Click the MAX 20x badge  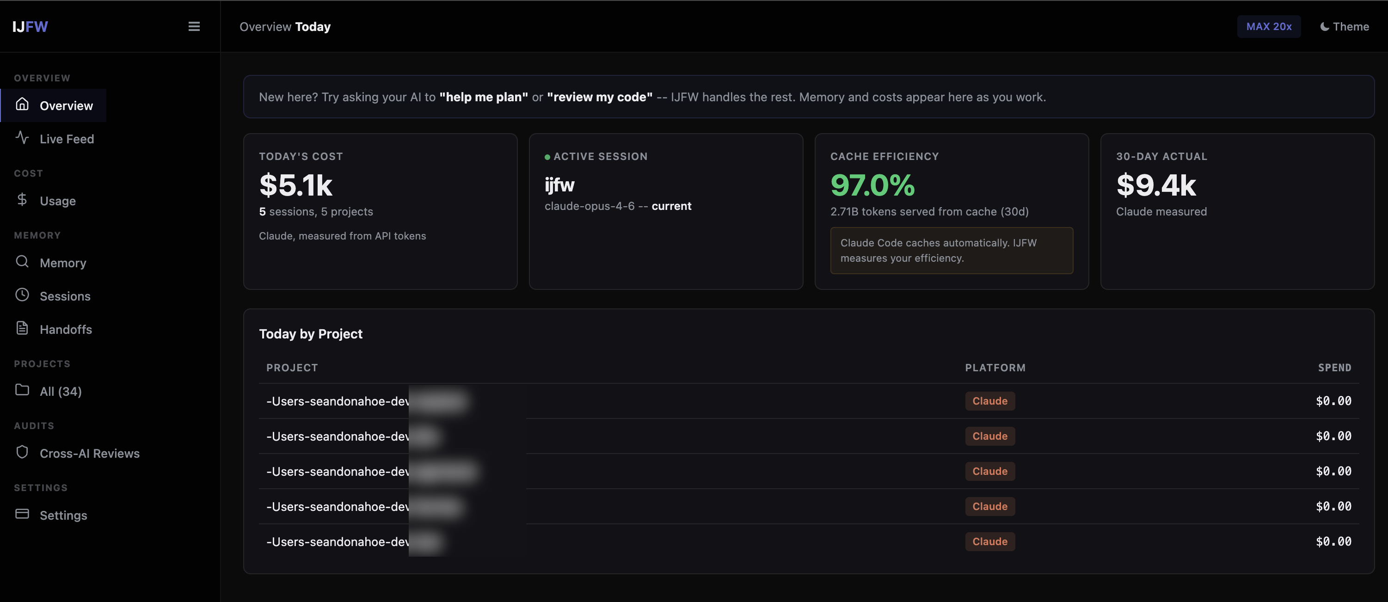tap(1269, 26)
